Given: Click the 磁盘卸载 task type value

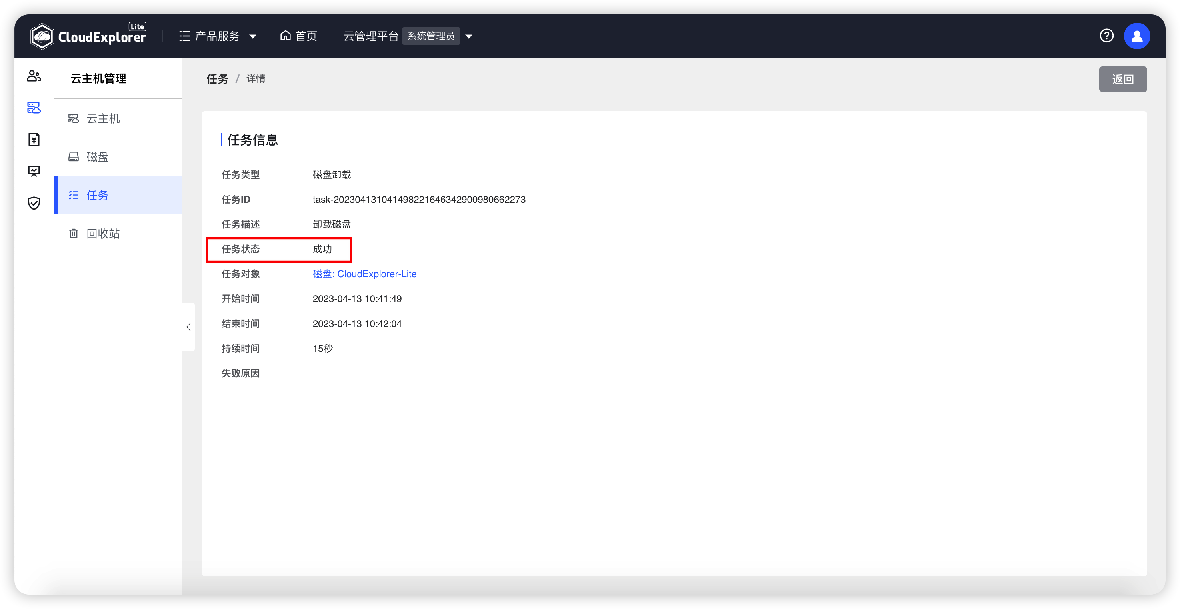Looking at the screenshot, I should pyautogui.click(x=332, y=174).
